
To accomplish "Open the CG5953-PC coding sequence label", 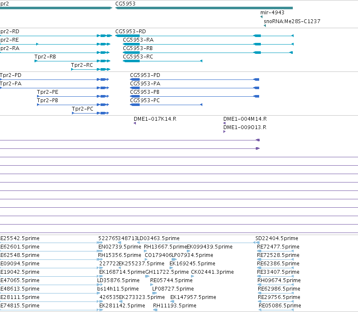I will point(145,100).
